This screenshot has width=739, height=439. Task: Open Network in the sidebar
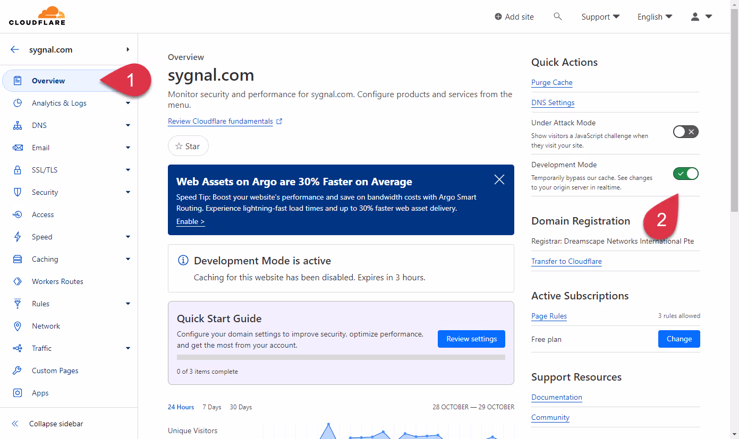[69, 326]
